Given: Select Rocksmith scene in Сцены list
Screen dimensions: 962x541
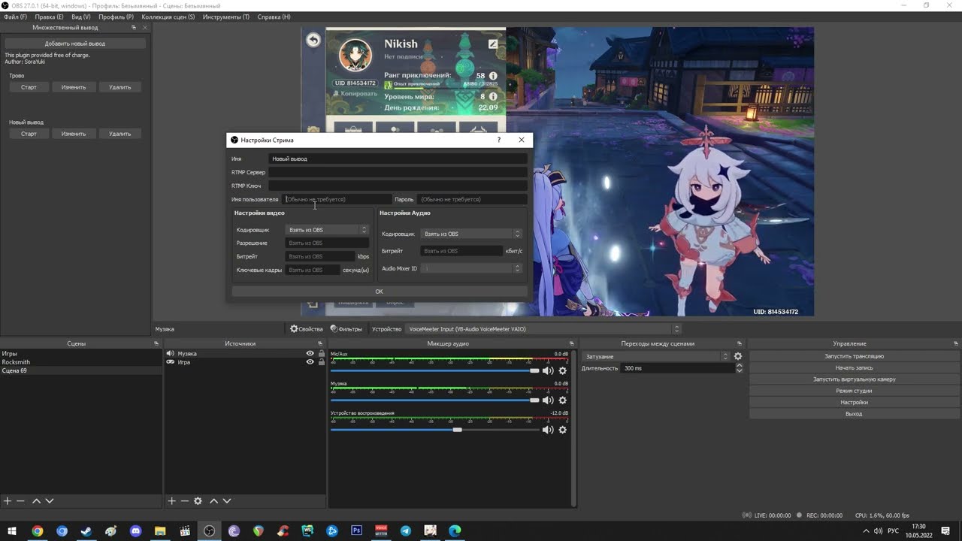Looking at the screenshot, I should [x=81, y=362].
